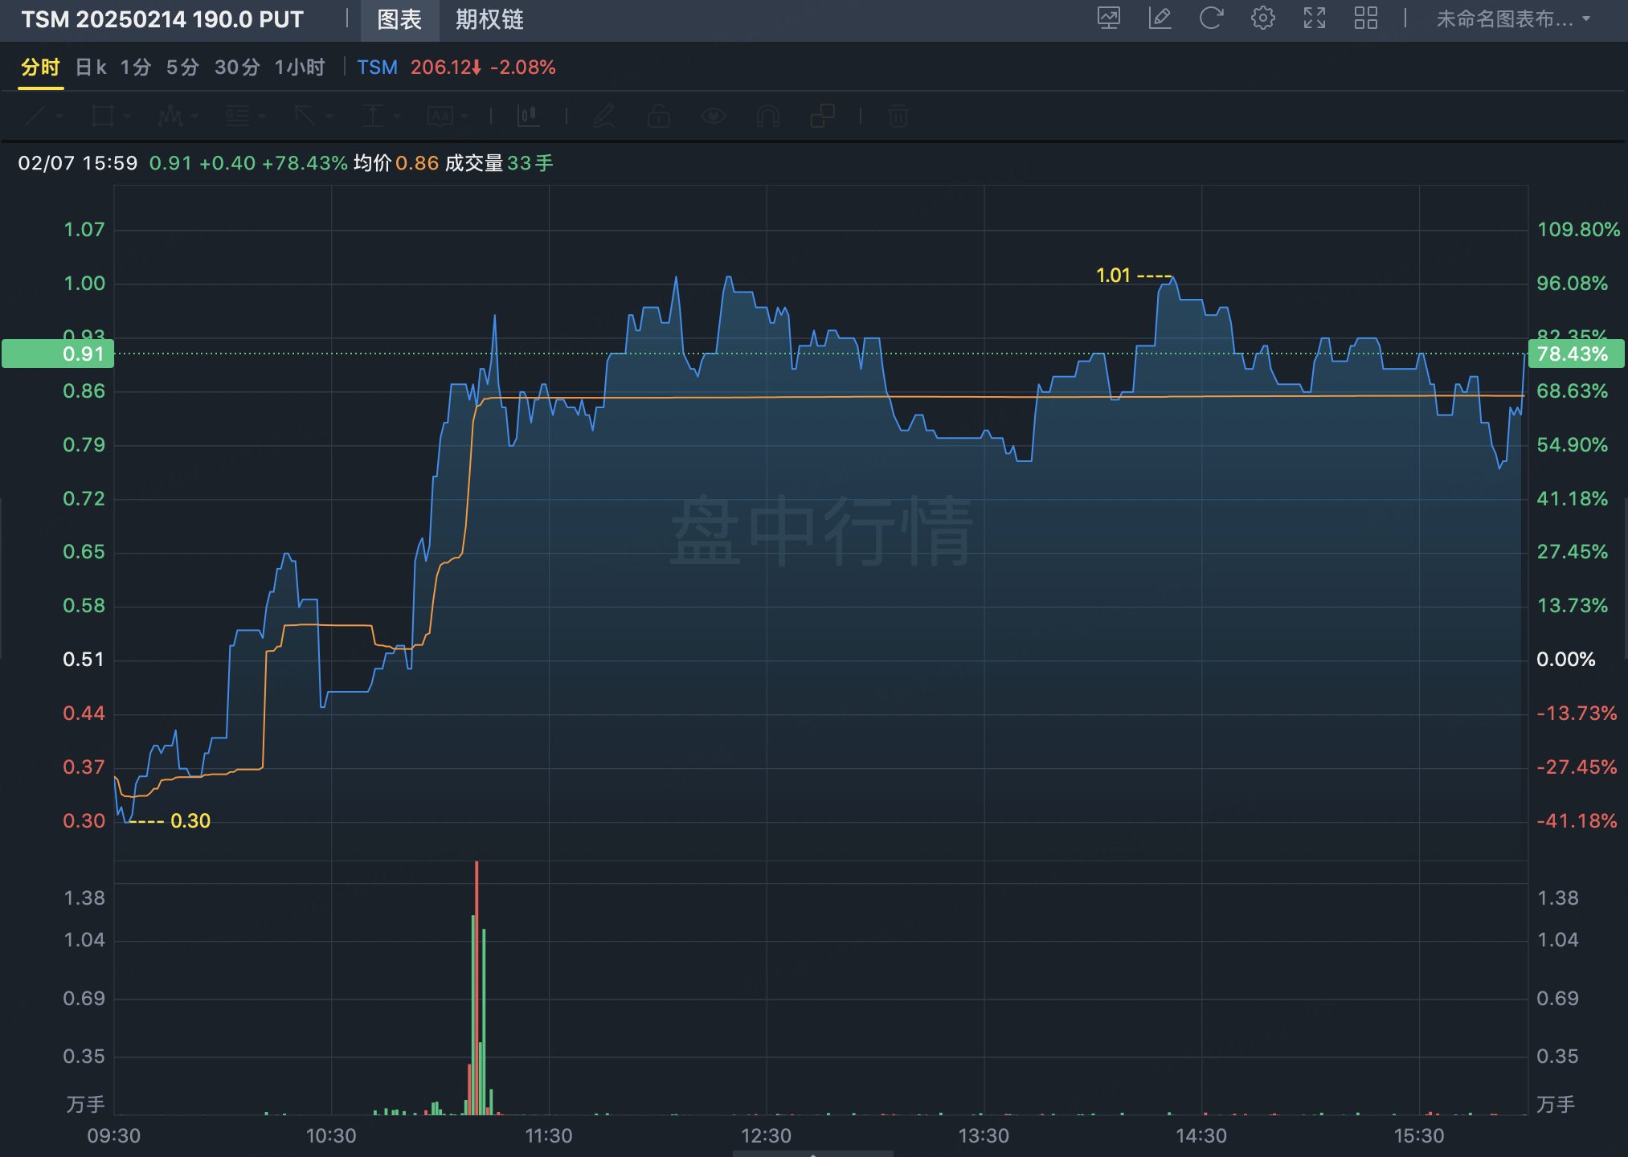Toggle the lock drawings padlock icon
Viewport: 1628px width, 1157px height.
658,117
